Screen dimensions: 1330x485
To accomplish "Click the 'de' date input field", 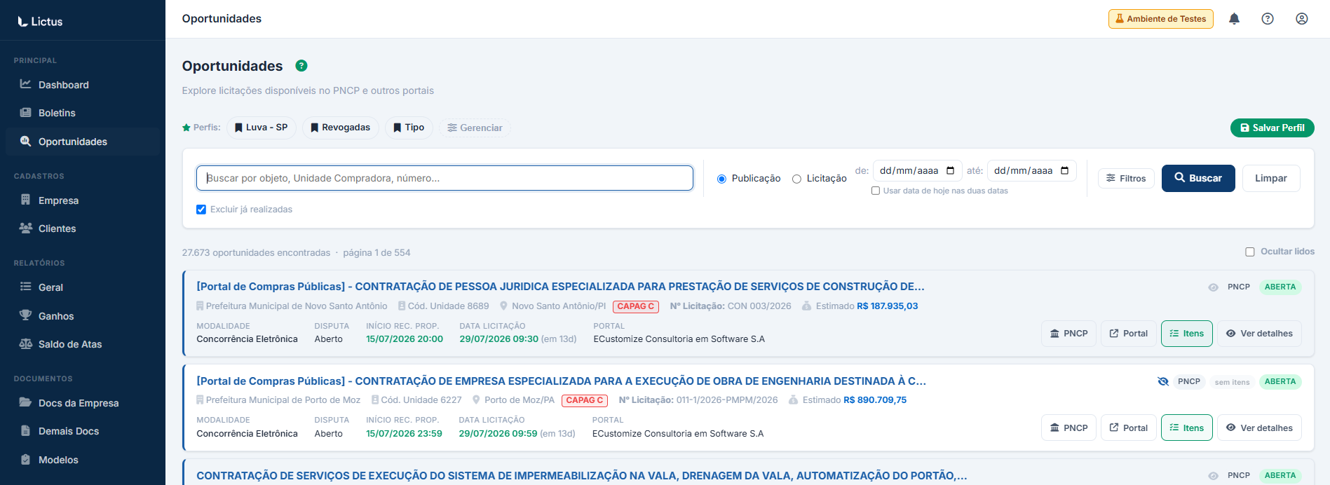I will tap(916, 170).
